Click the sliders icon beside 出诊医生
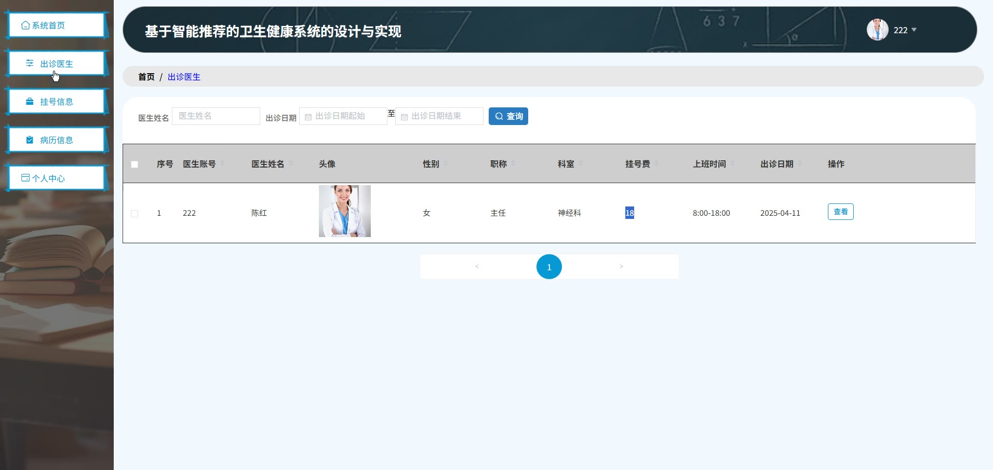Screen dimensions: 993x470 coord(30,63)
